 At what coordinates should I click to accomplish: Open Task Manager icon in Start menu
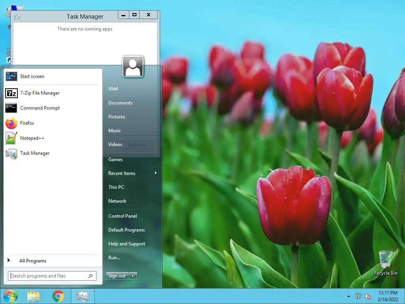tap(11, 153)
